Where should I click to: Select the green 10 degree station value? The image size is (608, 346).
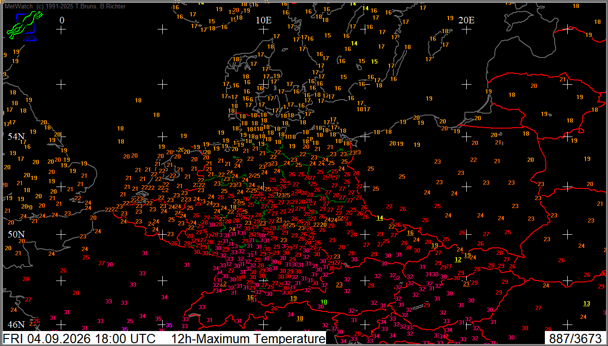[324, 302]
